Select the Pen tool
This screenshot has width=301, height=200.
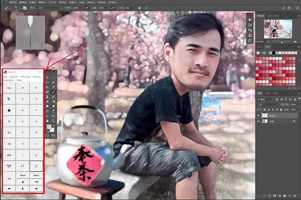pos(47,111)
